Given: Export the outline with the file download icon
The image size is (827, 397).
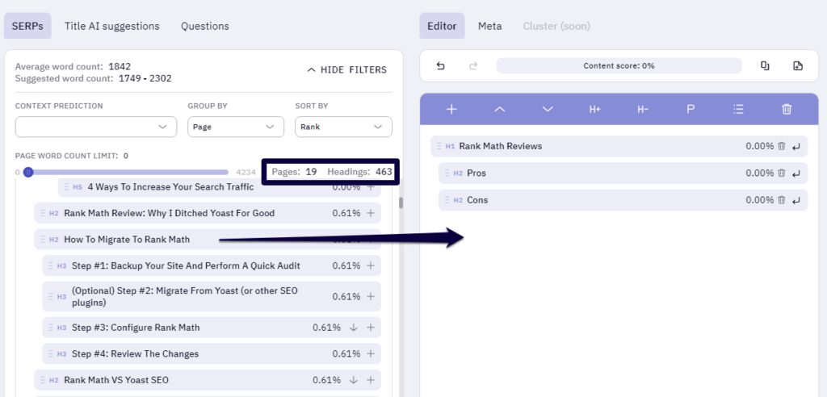Looking at the screenshot, I should pos(797,66).
